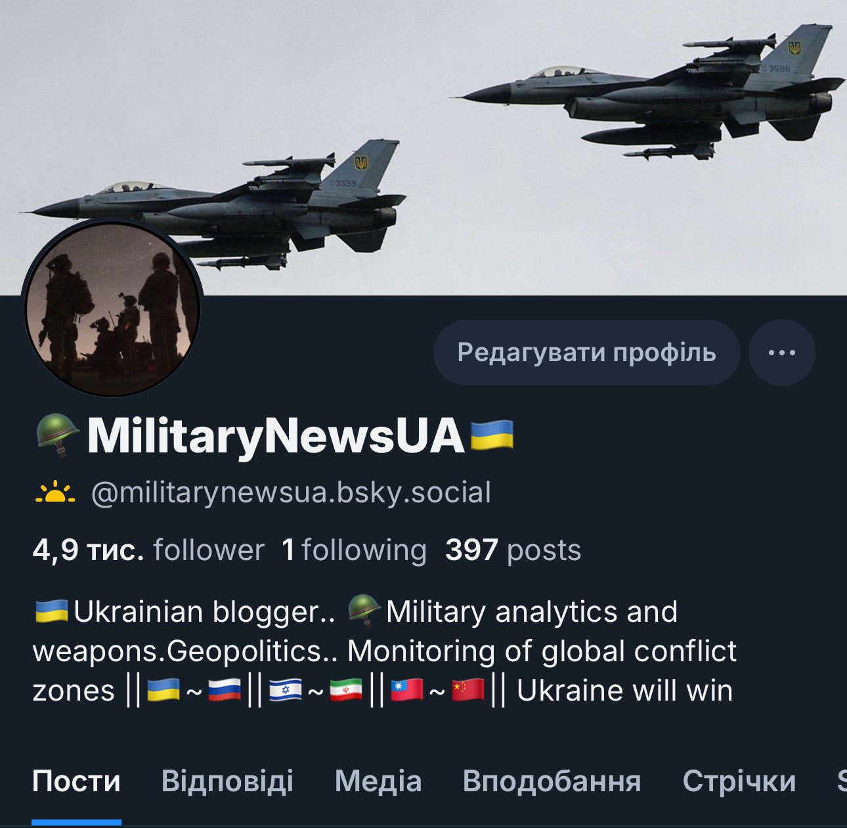Select the Пости tab
The width and height of the screenshot is (847, 828).
point(76,781)
